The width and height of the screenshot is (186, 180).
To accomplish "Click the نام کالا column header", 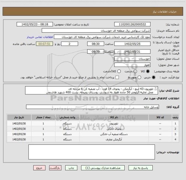I will click(114, 117).
